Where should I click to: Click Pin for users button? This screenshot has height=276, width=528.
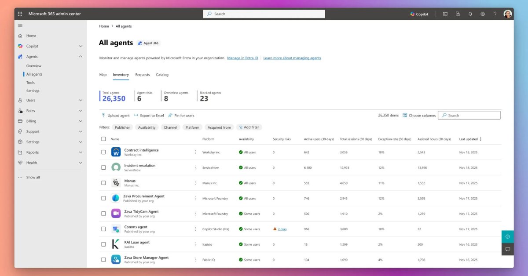(x=181, y=116)
